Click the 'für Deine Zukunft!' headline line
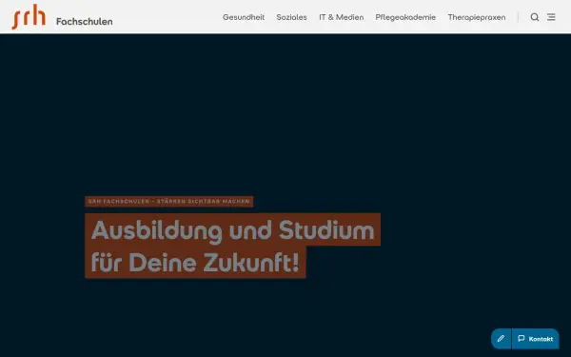The height and width of the screenshot is (357, 571). coord(195,263)
